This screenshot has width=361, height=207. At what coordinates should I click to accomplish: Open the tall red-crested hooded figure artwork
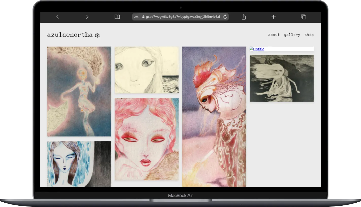214,116
